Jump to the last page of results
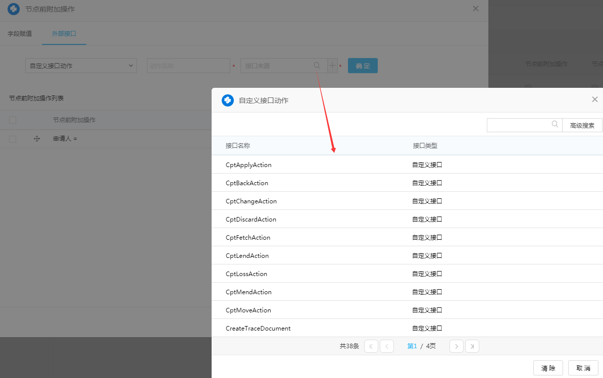This screenshot has width=603, height=378. 472,346
